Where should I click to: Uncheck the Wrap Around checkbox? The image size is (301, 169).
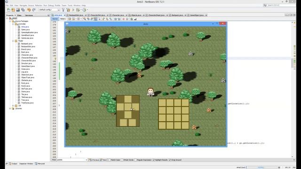click(170, 160)
